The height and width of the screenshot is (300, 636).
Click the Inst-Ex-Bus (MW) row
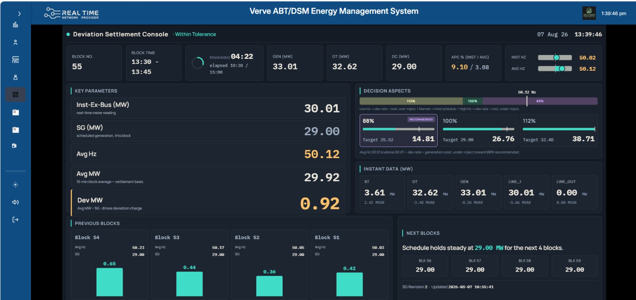208,108
